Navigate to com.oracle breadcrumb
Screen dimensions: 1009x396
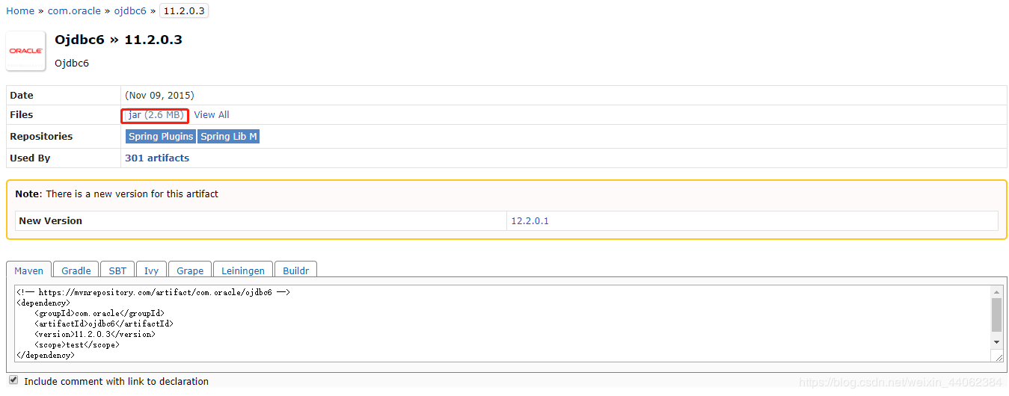point(74,11)
